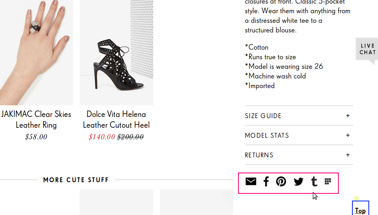Open JAKIMAC Clear Skies Leather Ring photo
Image resolution: width=378 pixels, height=215 pixels.
coord(36,52)
